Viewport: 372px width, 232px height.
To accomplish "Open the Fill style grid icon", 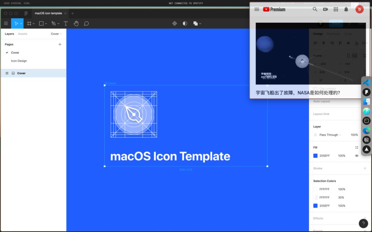I will pyautogui.click(x=356, y=147).
